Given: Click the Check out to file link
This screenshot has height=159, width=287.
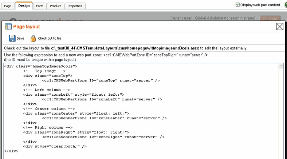Looking at the screenshot, I should [x=50, y=39].
